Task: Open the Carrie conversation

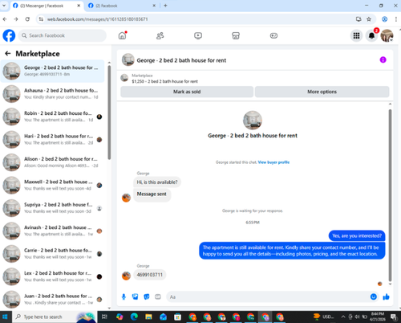Action: coord(52,254)
